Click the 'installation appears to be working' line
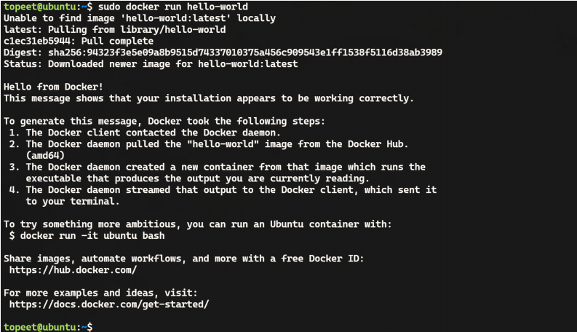The width and height of the screenshot is (577, 332). 209,98
